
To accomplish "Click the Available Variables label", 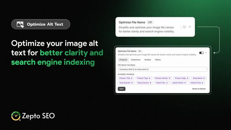I will 126,74.
